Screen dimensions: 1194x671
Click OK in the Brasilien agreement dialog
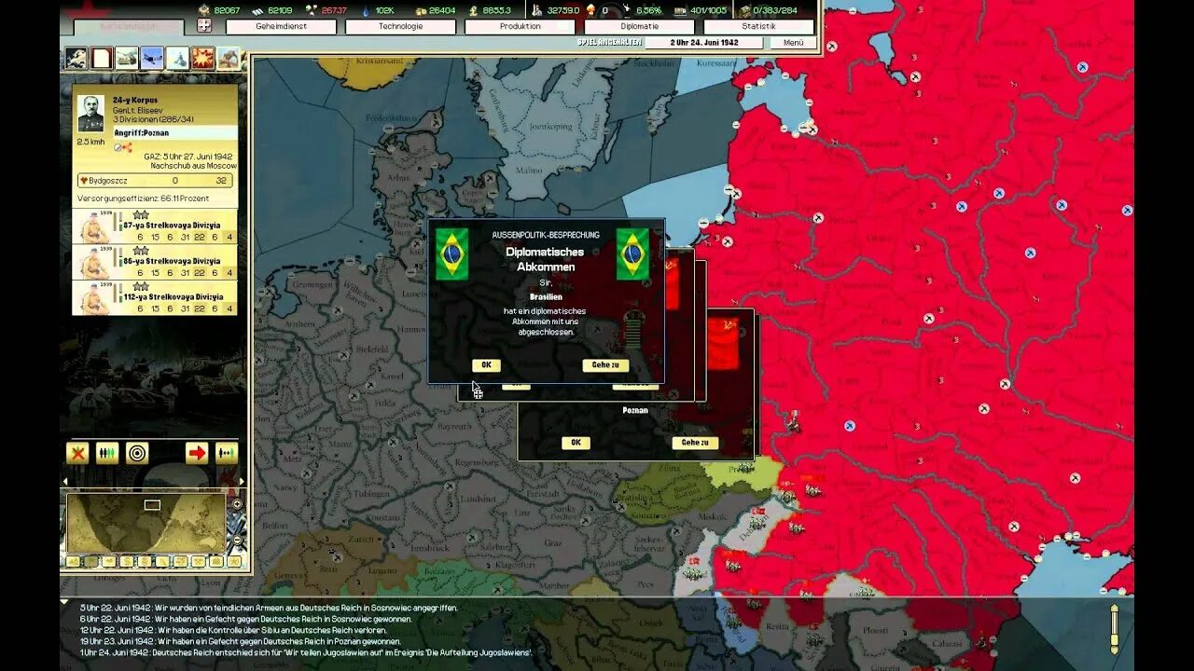click(x=486, y=365)
